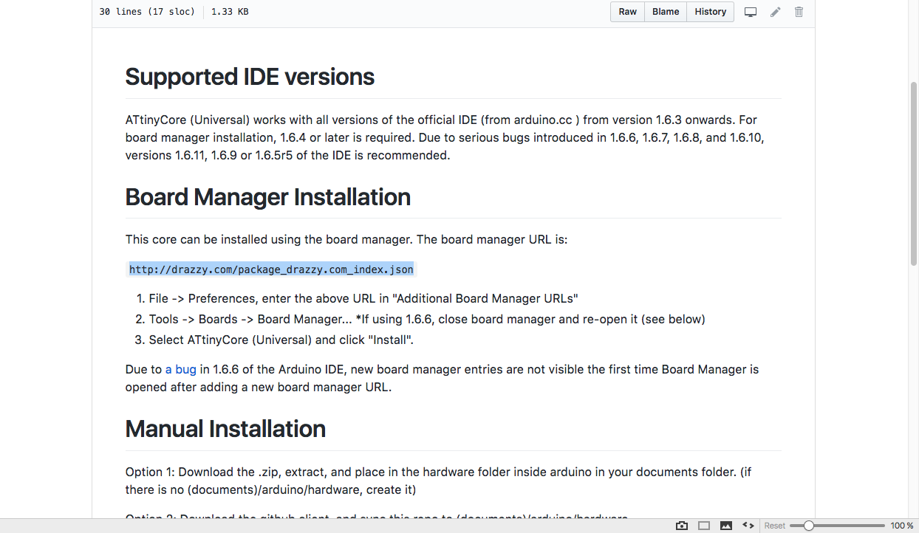Edit this file with pencil icon
919x533 pixels.
click(775, 12)
